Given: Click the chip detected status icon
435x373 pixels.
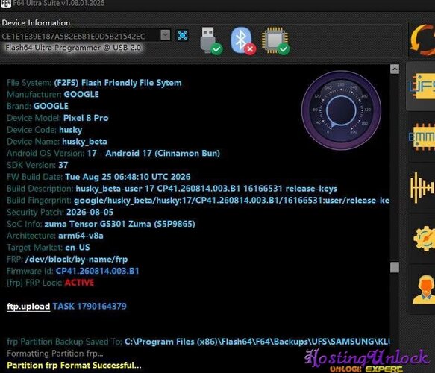Looking at the screenshot, I should [275, 41].
